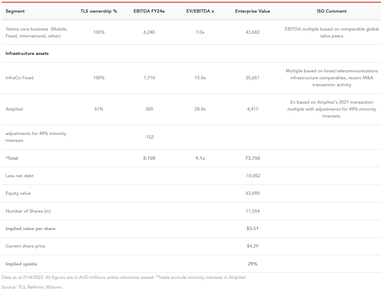Click the InfraCo Fixed row label

(20, 78)
